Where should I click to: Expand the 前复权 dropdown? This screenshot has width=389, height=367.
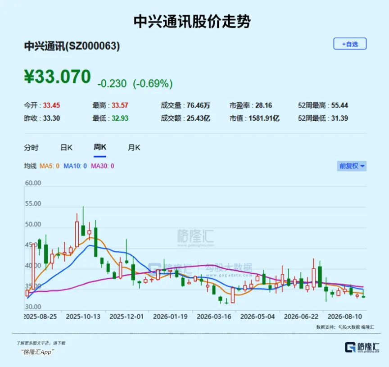(352, 166)
